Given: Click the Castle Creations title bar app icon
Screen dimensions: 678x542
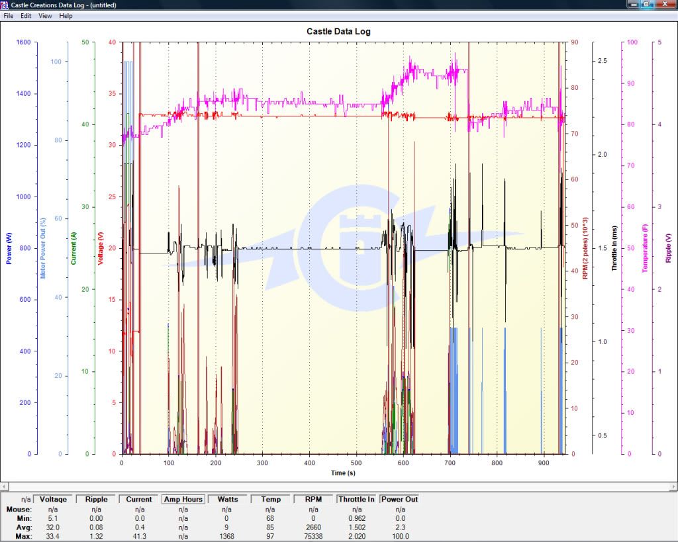Looking at the screenshot, I should (5, 5).
